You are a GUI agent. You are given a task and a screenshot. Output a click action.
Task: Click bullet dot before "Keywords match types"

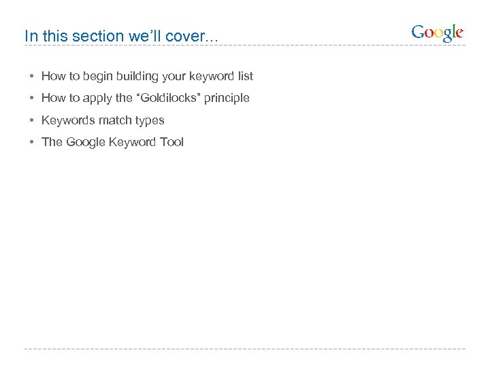(x=32, y=120)
